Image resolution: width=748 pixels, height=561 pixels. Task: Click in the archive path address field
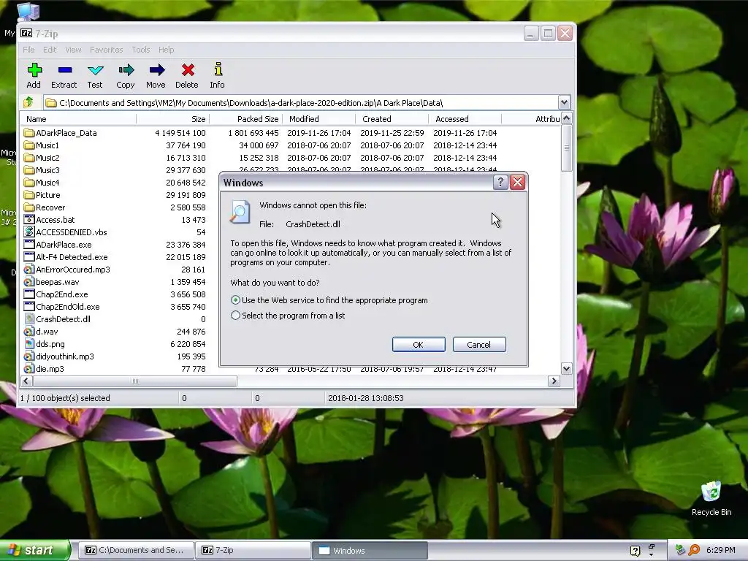301,102
